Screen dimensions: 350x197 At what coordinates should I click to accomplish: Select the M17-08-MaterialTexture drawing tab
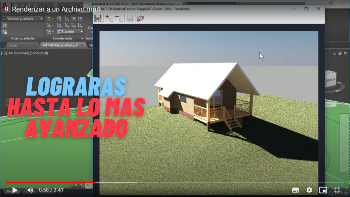60,45
